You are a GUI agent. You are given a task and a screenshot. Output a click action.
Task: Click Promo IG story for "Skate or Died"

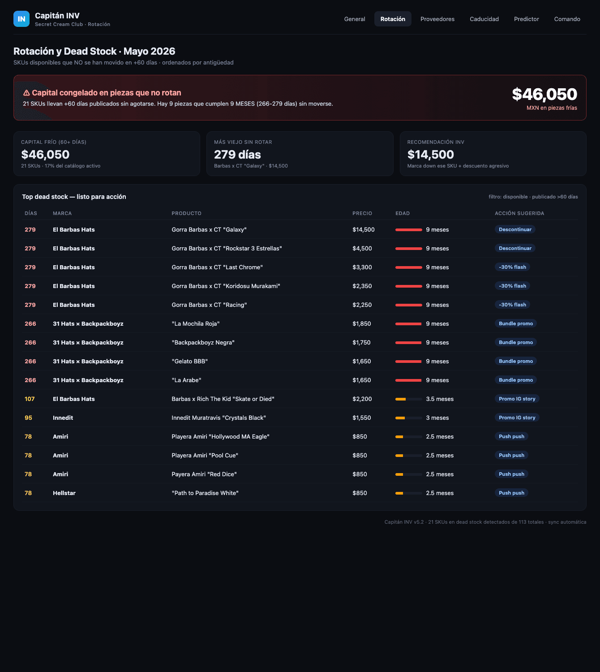[x=517, y=399]
